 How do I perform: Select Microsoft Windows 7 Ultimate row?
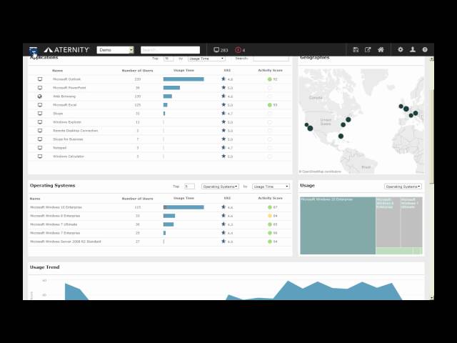point(160,224)
